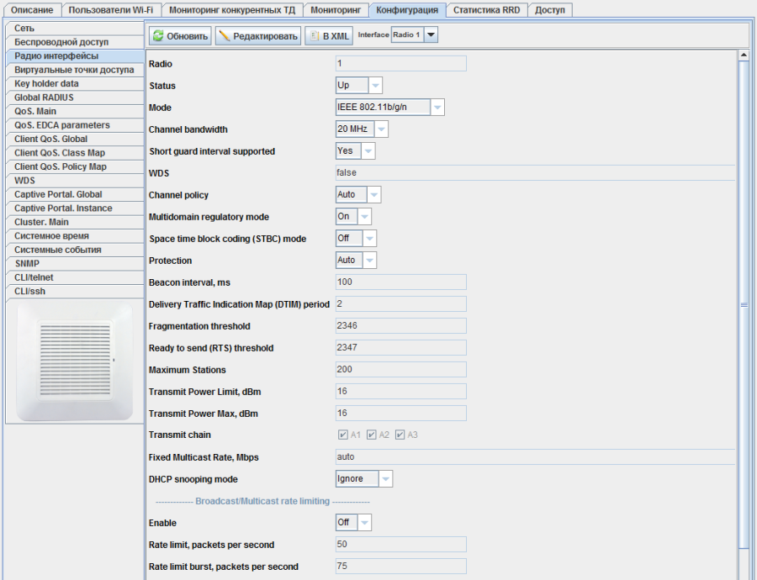Expand the Protection dropdown
Image resolution: width=757 pixels, height=580 pixels.
pyautogui.click(x=356, y=260)
